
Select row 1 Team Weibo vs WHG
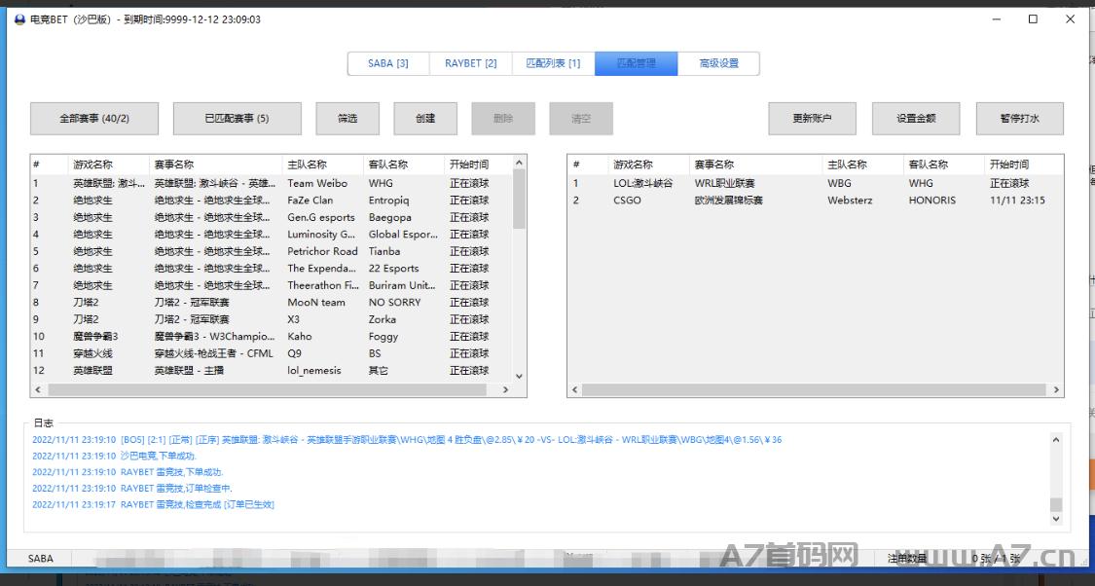[x=273, y=183]
